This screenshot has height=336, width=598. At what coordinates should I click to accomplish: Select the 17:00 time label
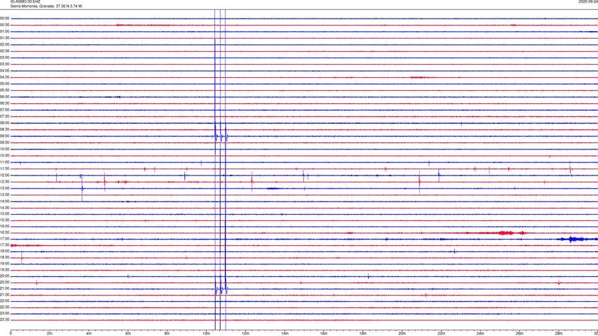tap(4, 239)
